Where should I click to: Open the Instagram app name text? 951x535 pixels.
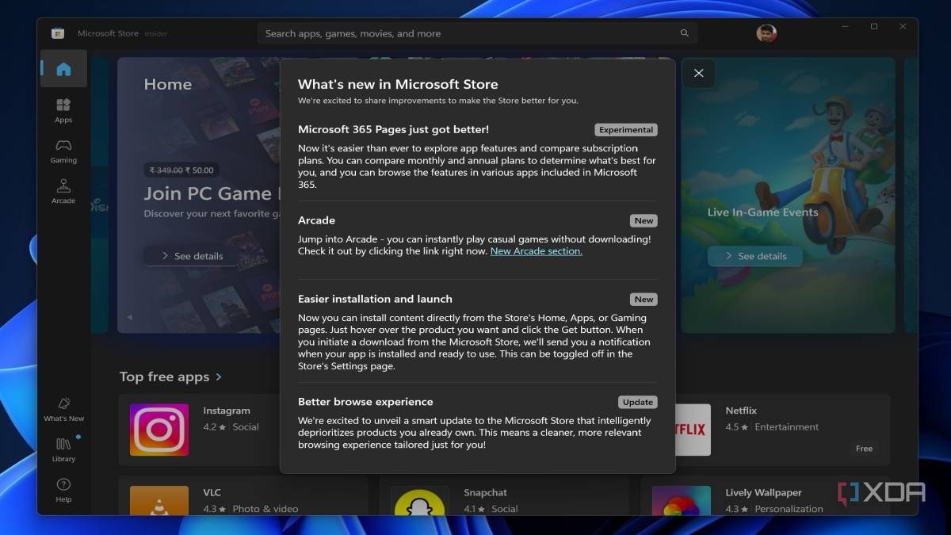226,411
